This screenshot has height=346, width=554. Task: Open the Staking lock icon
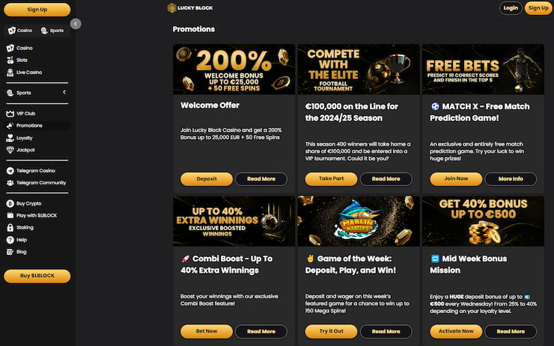(10, 227)
